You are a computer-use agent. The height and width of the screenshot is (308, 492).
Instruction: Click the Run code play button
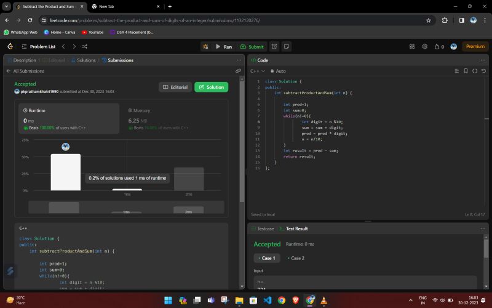(x=223, y=46)
